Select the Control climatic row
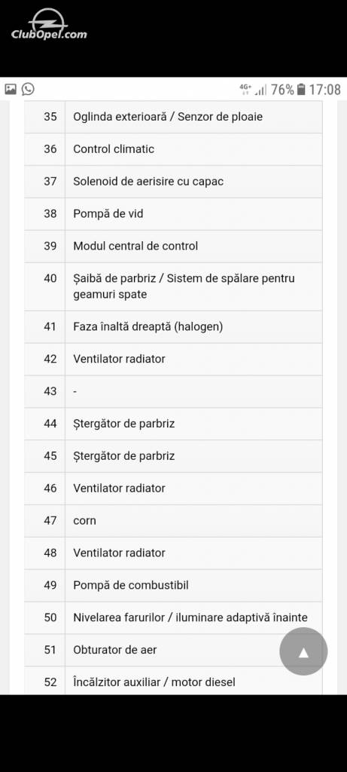 coord(173,149)
